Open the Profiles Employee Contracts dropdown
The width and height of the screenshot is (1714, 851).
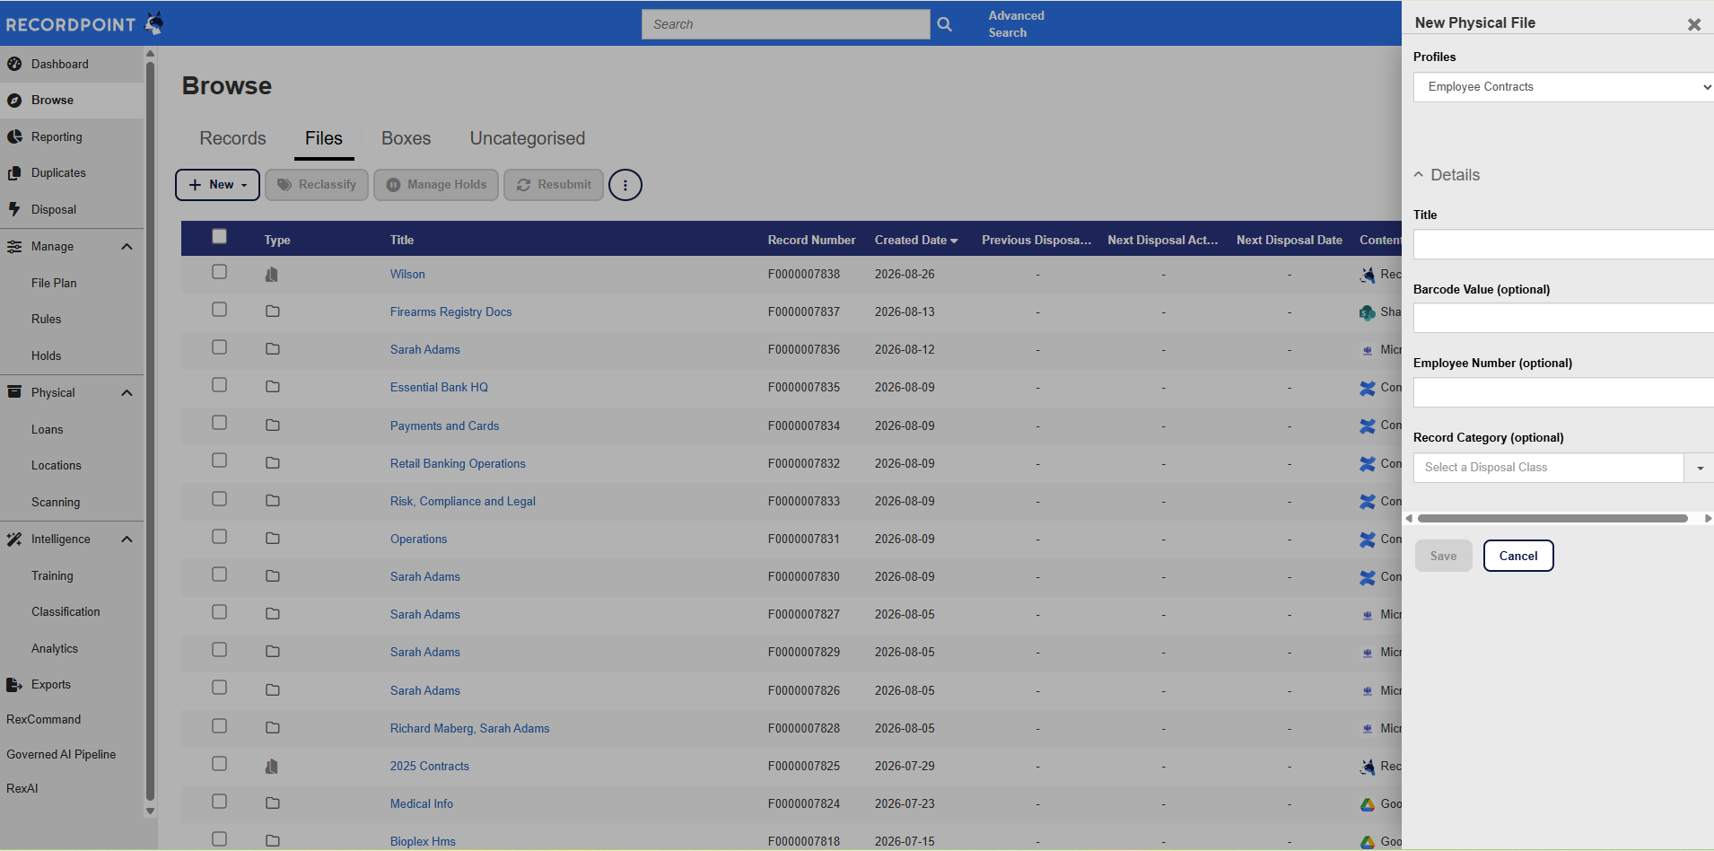[x=1563, y=87]
